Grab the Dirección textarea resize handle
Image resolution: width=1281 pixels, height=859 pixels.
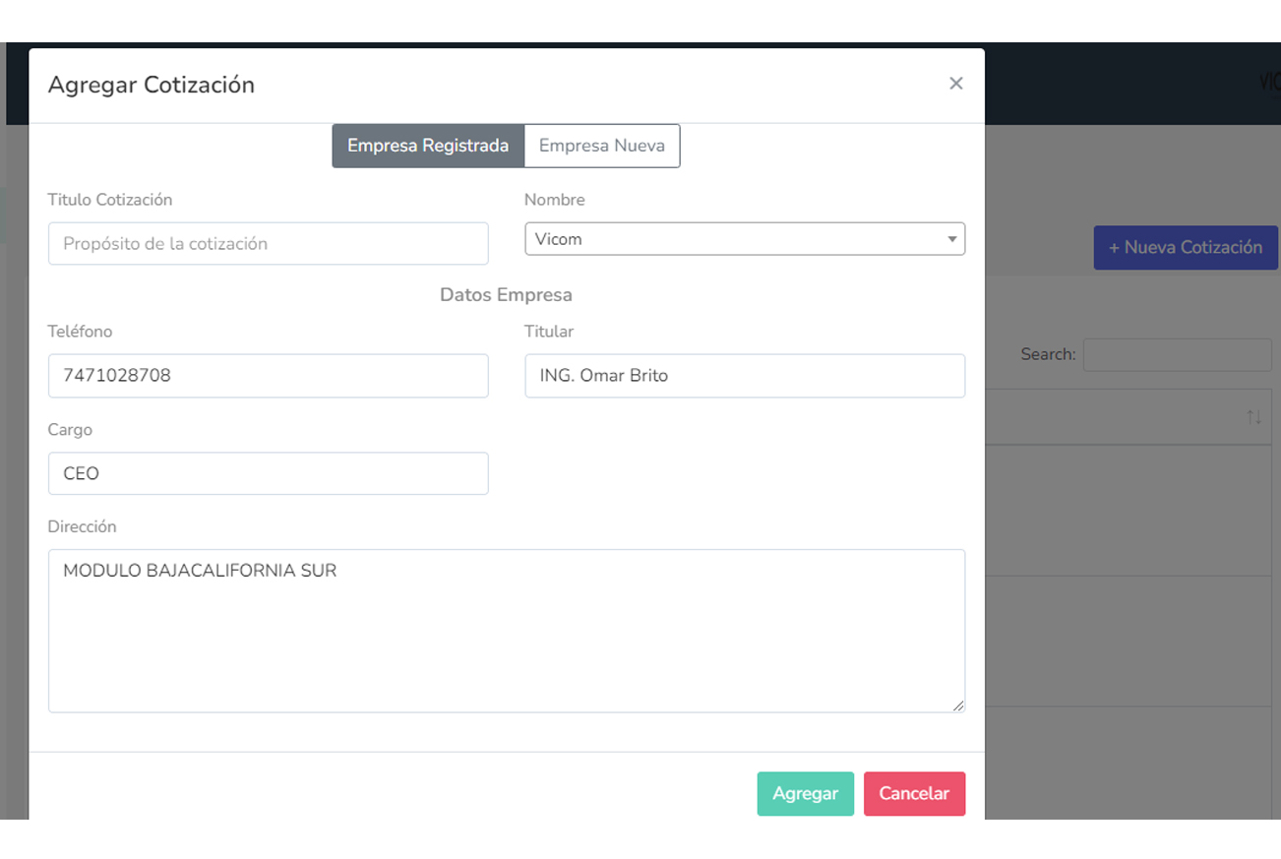pyautogui.click(x=957, y=705)
